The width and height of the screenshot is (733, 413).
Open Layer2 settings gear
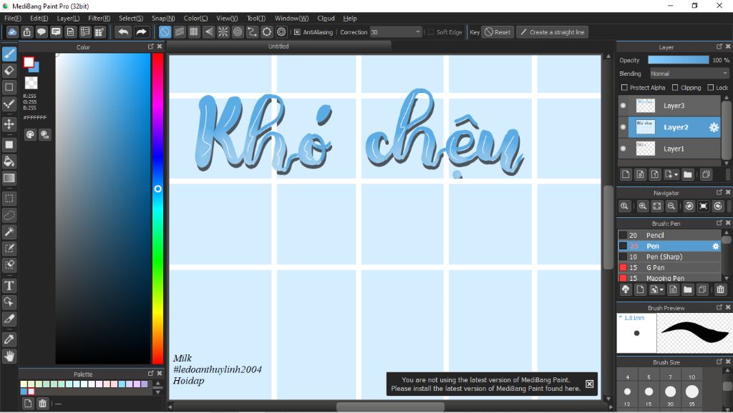(x=714, y=127)
